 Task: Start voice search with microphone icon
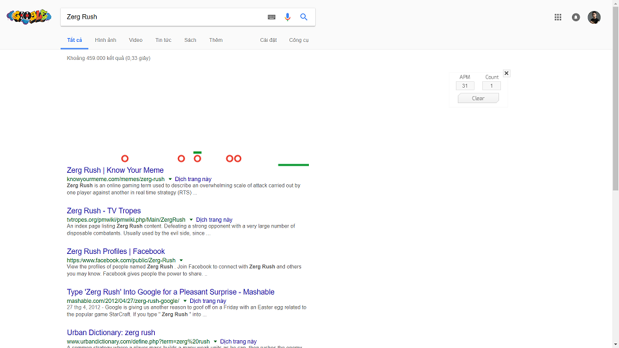click(288, 17)
